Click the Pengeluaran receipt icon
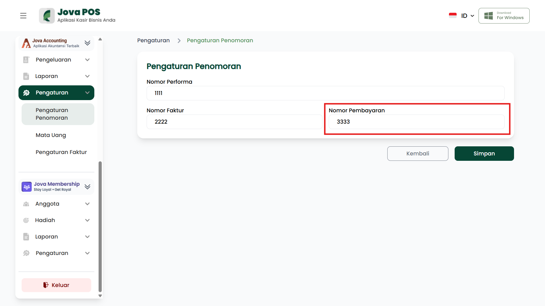Image resolution: width=545 pixels, height=306 pixels. coord(26,60)
